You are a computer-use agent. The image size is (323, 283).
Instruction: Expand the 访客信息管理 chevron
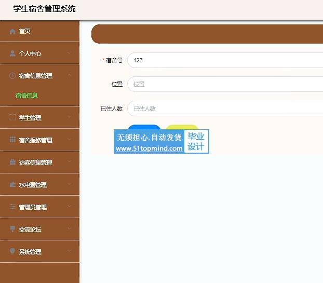(x=69, y=161)
